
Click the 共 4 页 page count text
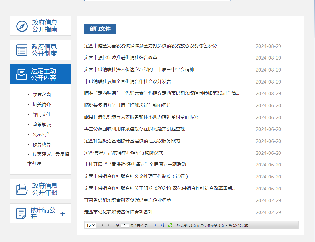(x=142, y=225)
